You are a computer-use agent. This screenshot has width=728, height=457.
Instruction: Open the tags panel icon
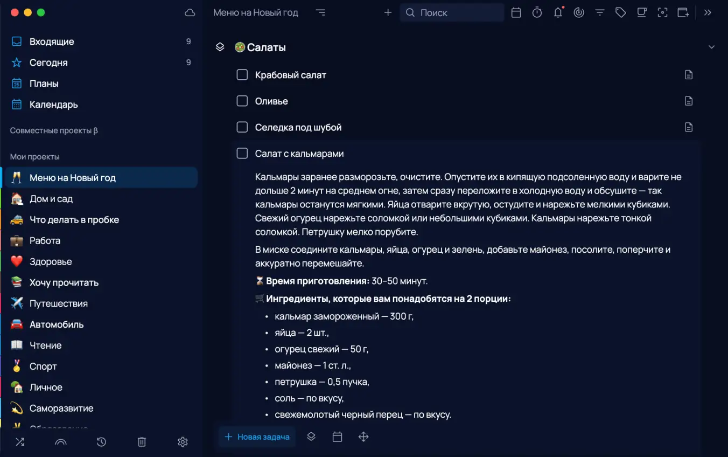pos(620,12)
